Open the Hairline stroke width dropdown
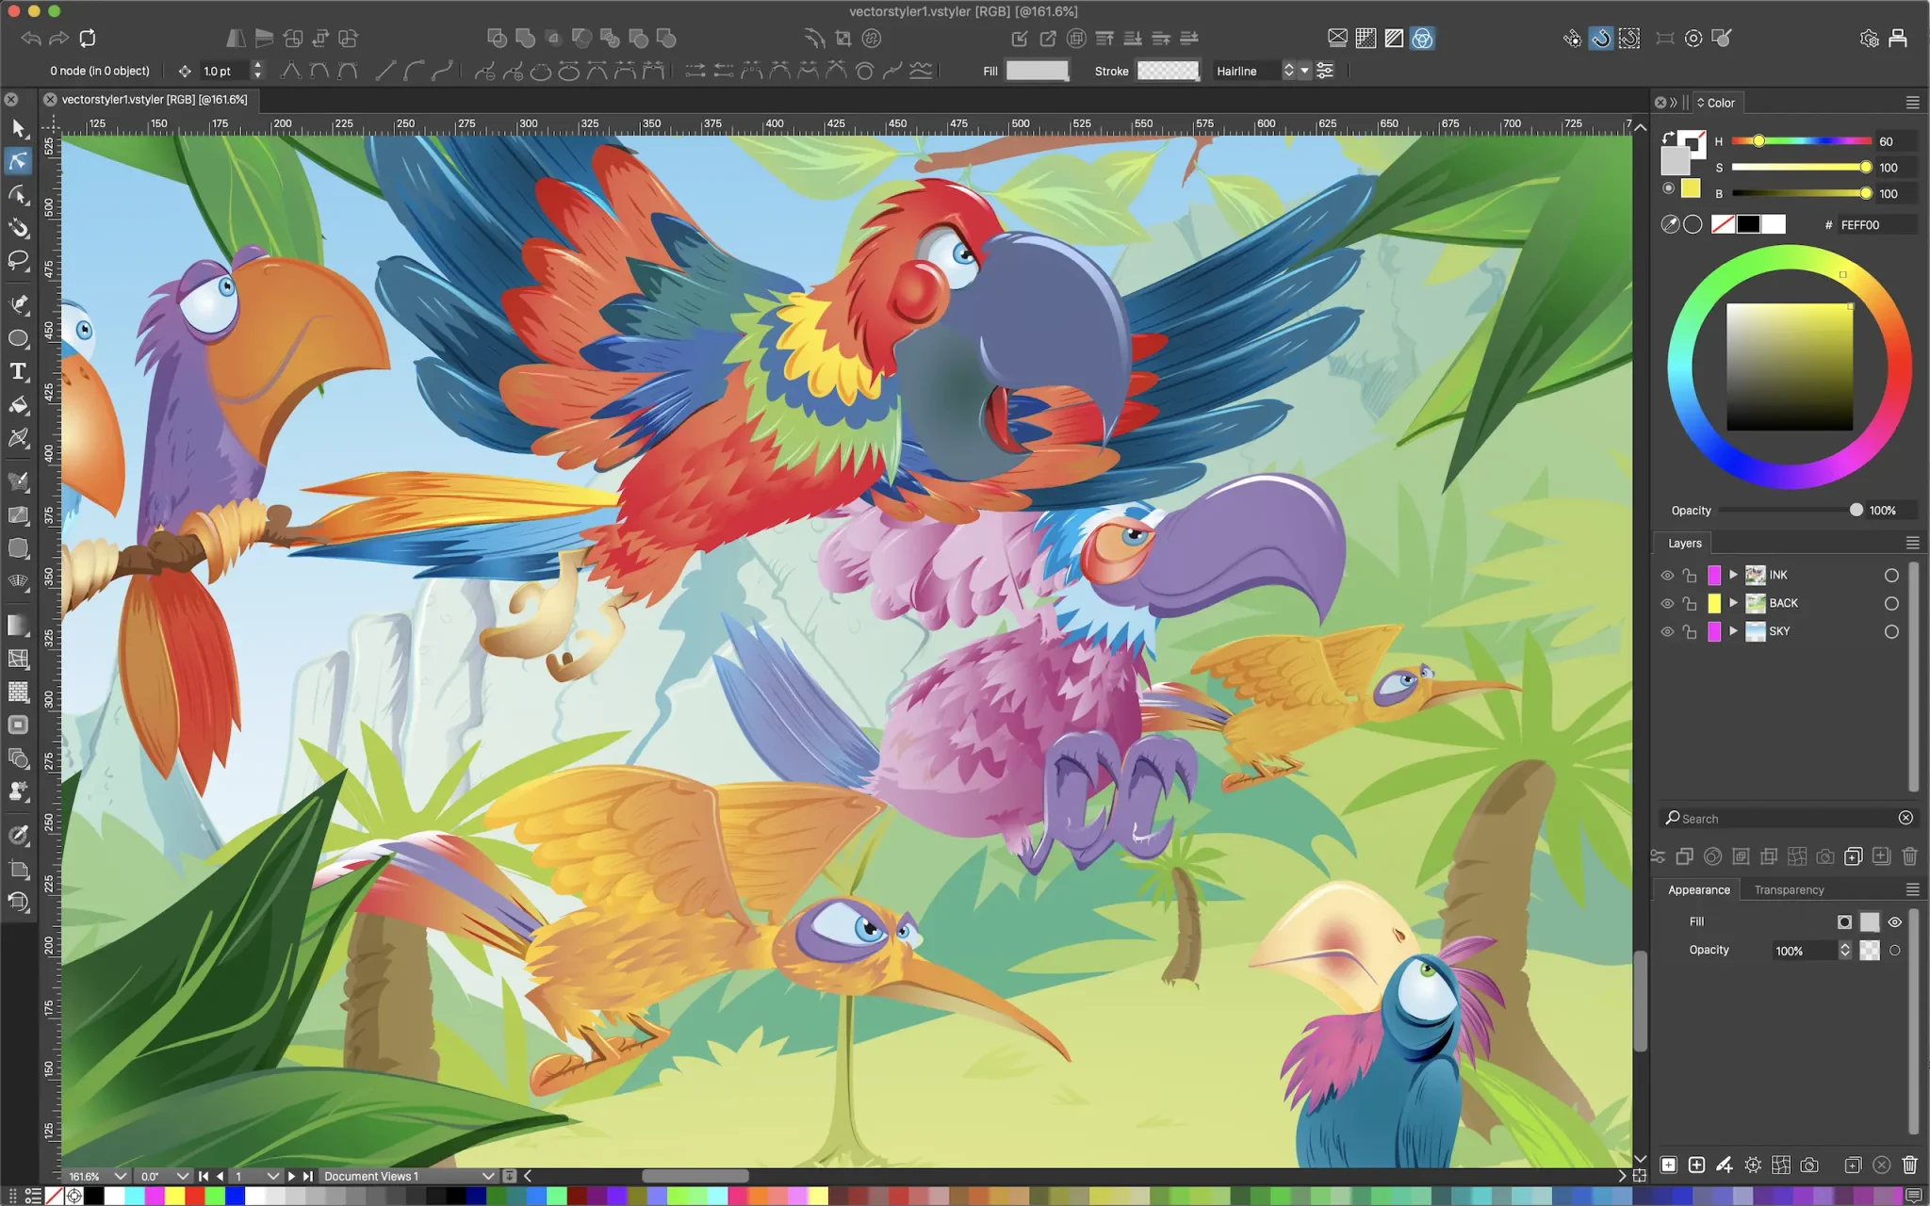 1304,71
